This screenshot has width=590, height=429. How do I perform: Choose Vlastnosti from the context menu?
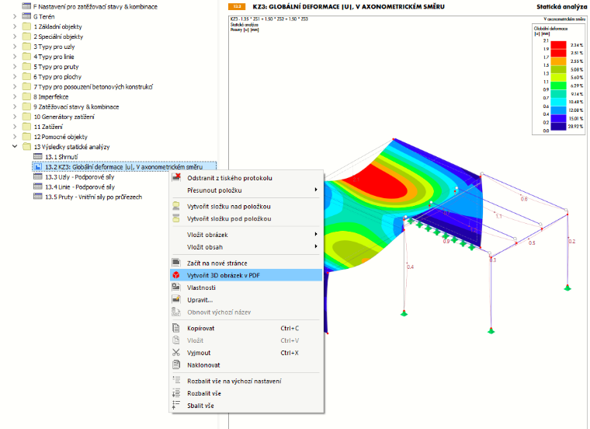coord(246,288)
